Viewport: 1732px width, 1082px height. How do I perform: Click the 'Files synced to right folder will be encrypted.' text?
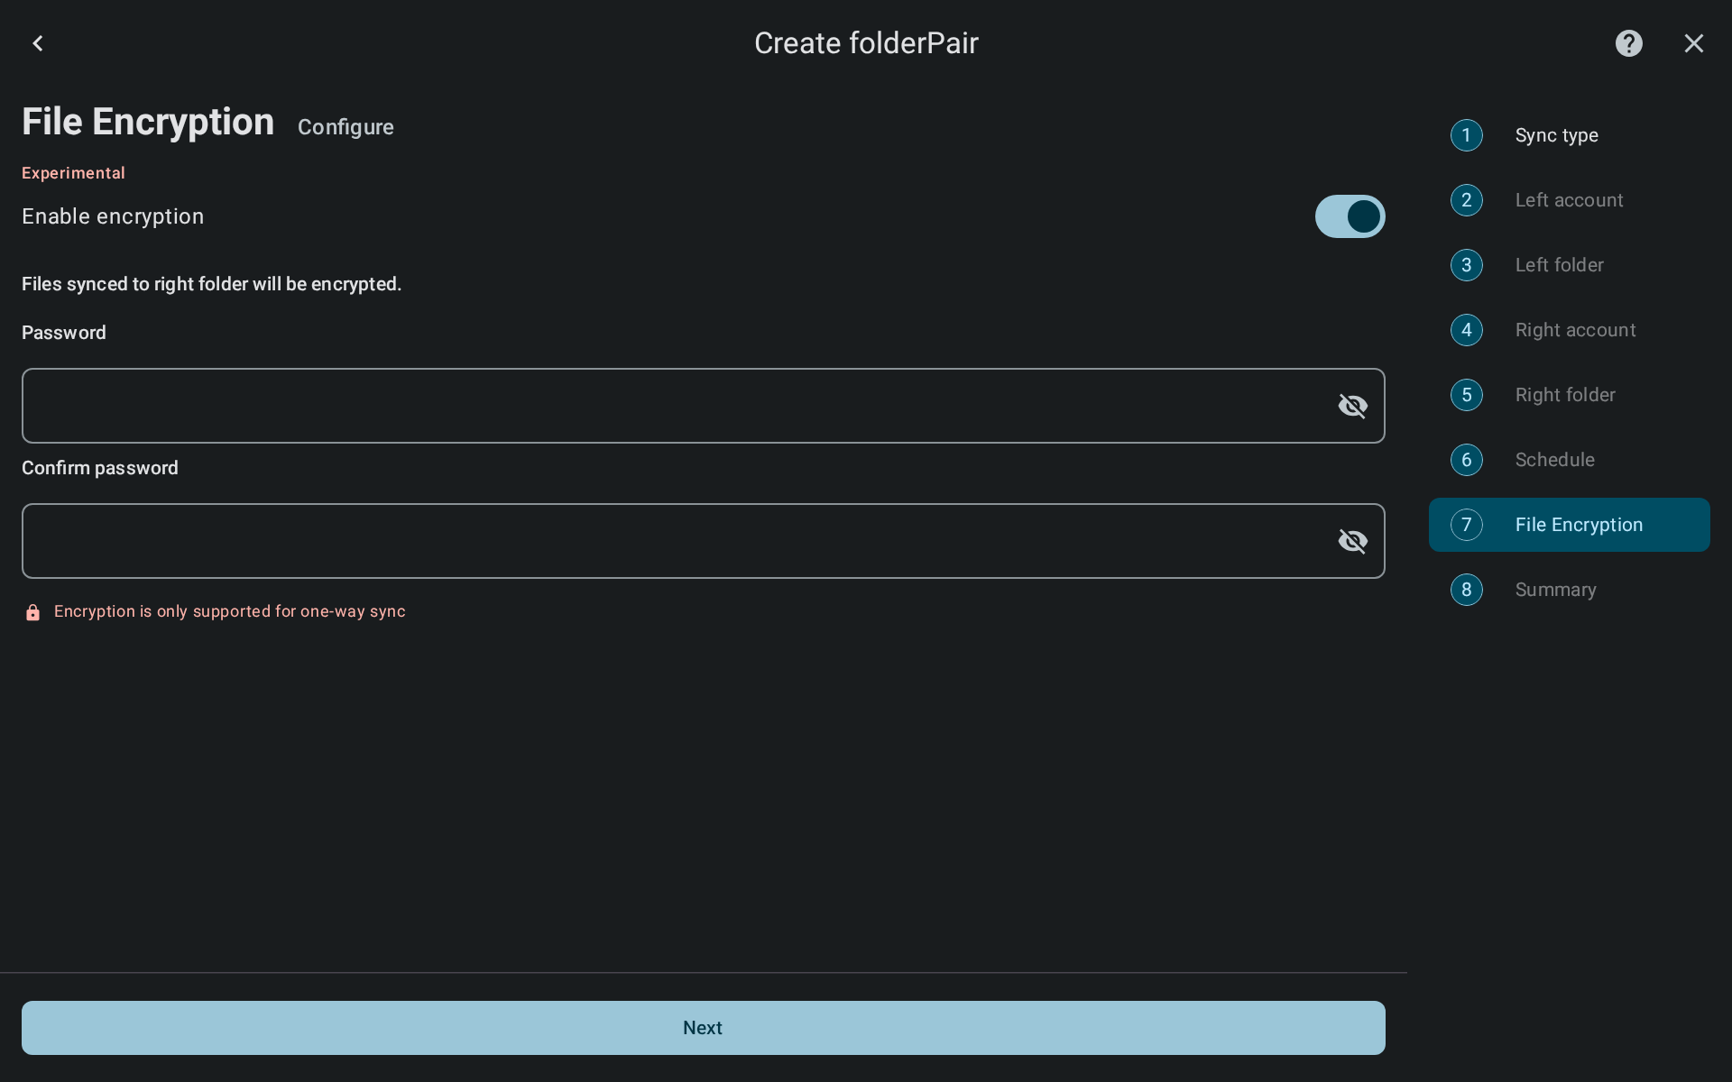(211, 284)
